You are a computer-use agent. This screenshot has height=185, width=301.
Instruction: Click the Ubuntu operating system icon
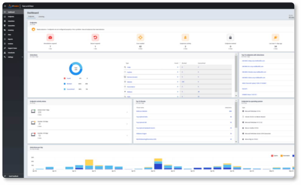243,117
